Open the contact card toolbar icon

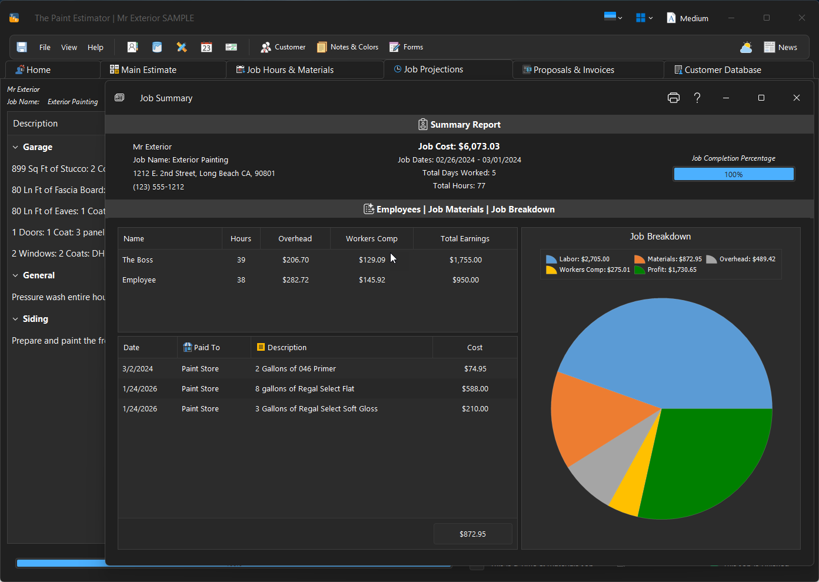pos(132,47)
